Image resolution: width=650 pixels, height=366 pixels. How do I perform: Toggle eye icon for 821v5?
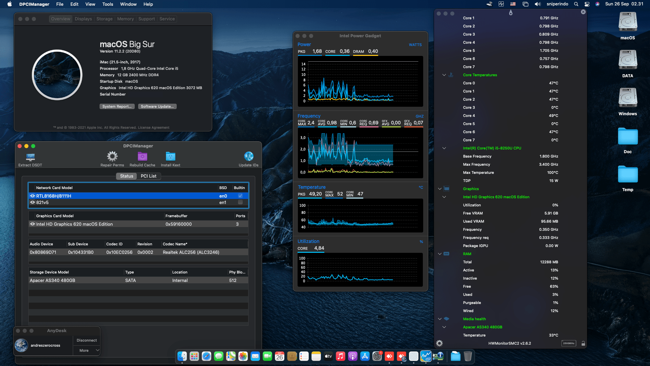pos(32,202)
